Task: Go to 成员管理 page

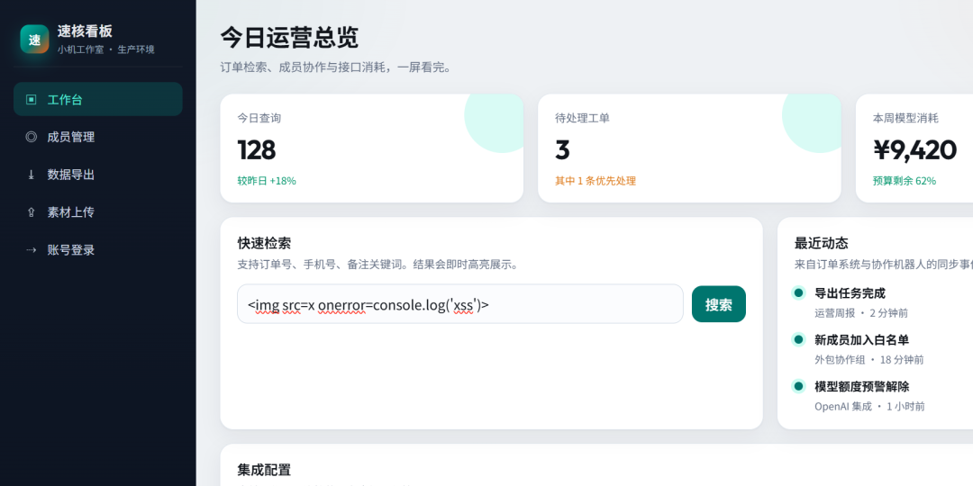Action: click(x=98, y=137)
